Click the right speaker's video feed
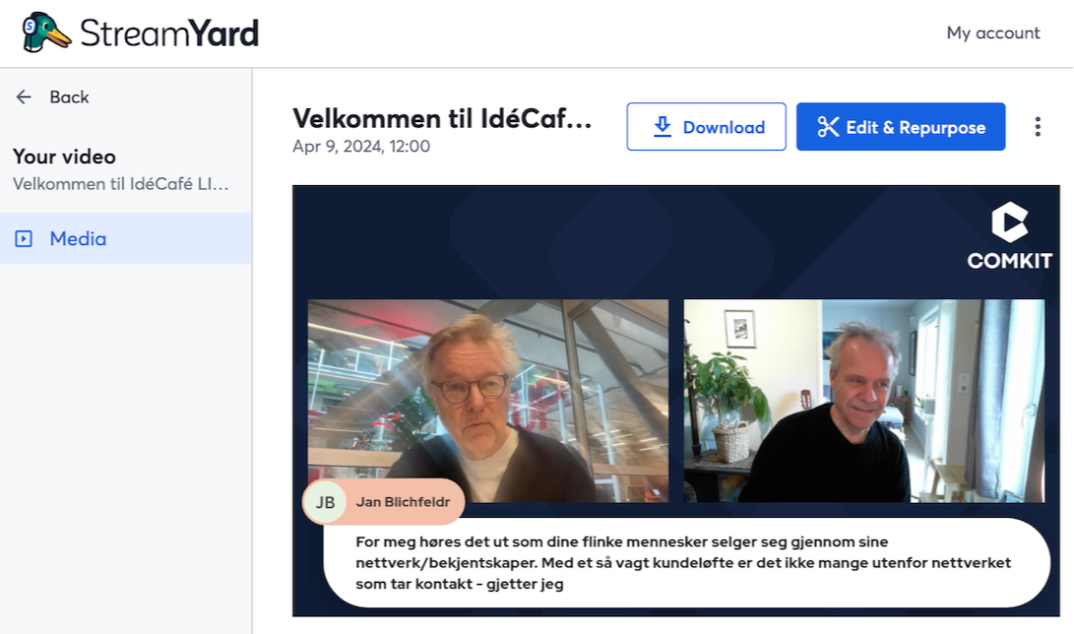Screen dimensions: 1074x634 click(864, 401)
